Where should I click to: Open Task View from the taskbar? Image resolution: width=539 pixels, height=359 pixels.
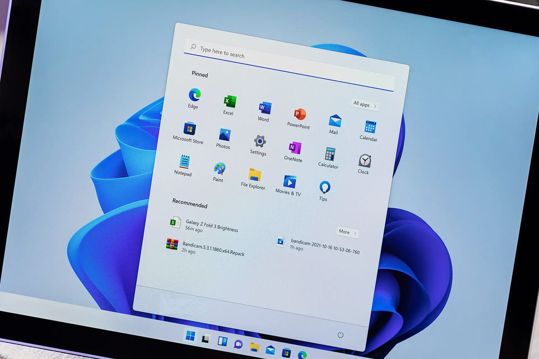pyautogui.click(x=206, y=339)
